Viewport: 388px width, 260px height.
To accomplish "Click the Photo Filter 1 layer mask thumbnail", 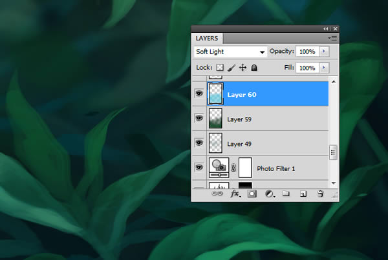I will (245, 168).
